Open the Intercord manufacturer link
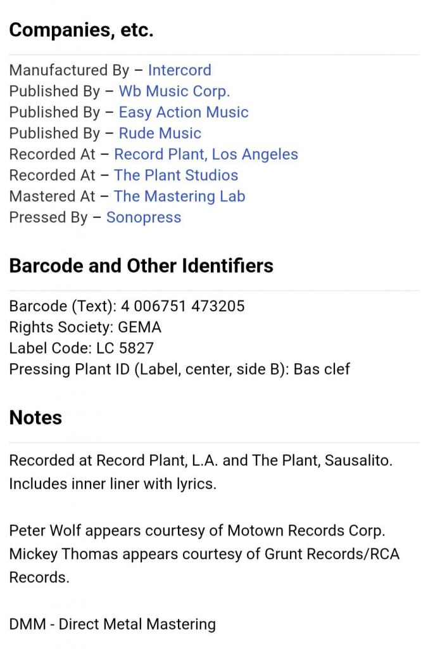This screenshot has width=428, height=649. tap(179, 70)
